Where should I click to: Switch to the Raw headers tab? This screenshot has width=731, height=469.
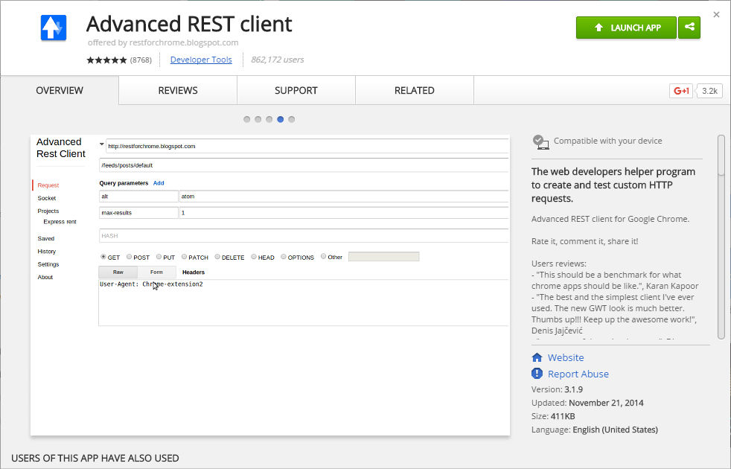pyautogui.click(x=118, y=272)
